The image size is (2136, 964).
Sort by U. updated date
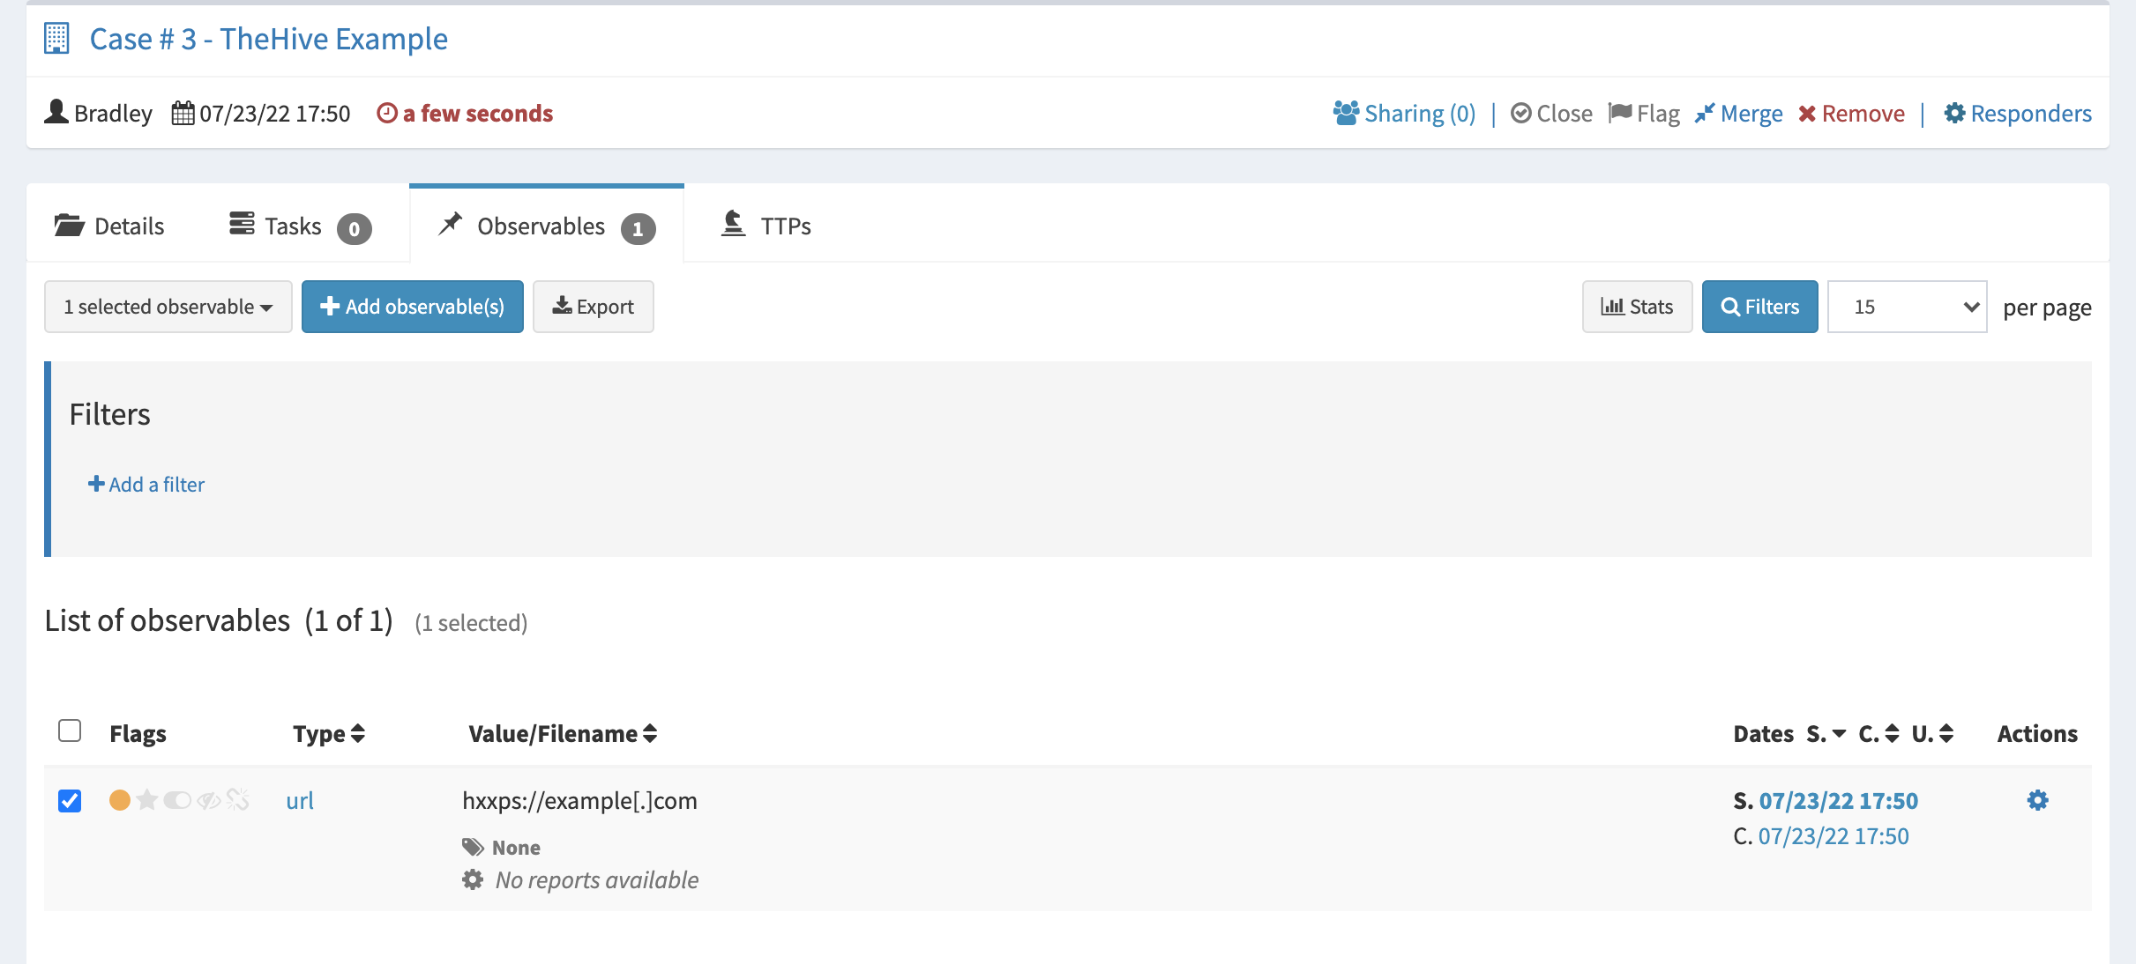[1932, 733]
